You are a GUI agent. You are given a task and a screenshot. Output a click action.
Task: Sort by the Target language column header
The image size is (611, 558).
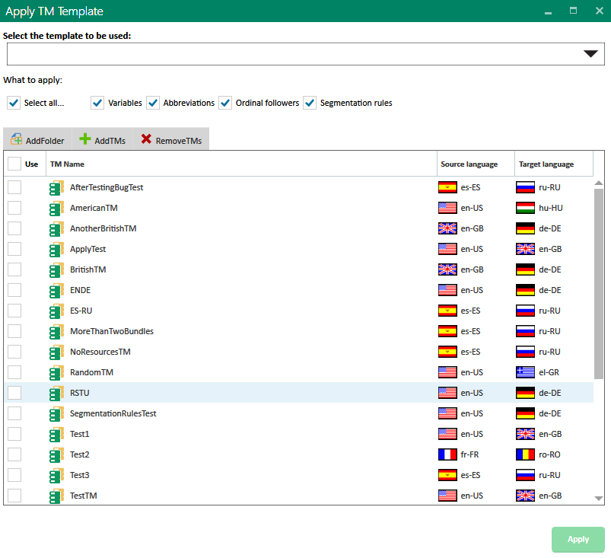click(554, 164)
